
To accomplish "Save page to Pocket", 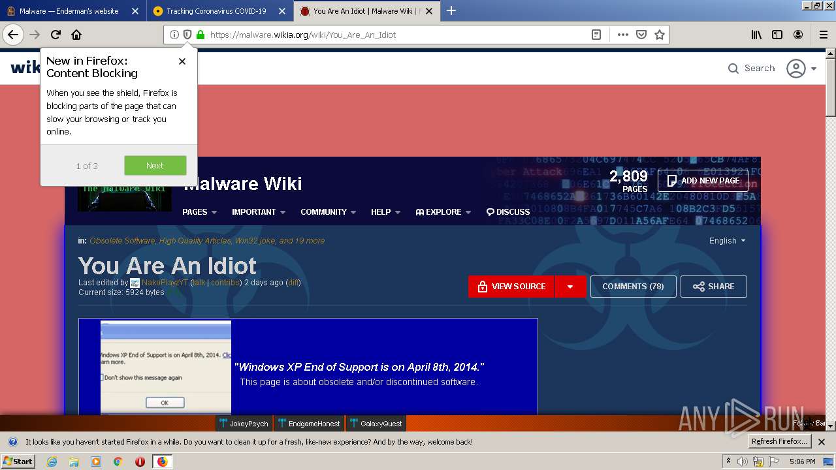I will [x=641, y=35].
